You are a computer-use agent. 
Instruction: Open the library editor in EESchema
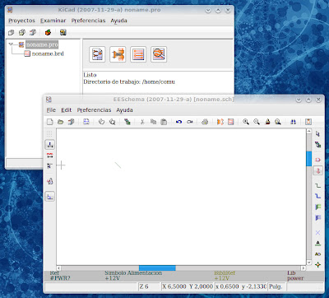pos(101,122)
